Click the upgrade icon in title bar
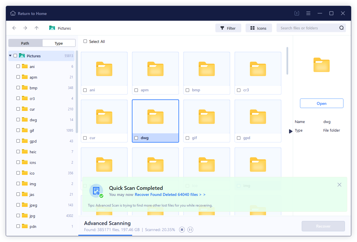The width and height of the screenshot is (357, 242). [297, 13]
